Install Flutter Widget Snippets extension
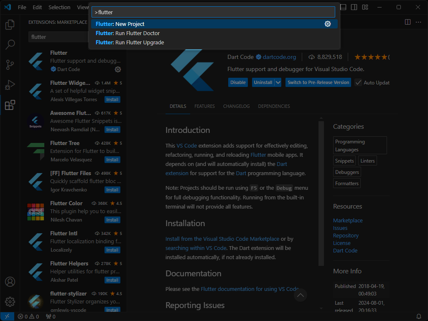This screenshot has height=321, width=428. coord(112,99)
